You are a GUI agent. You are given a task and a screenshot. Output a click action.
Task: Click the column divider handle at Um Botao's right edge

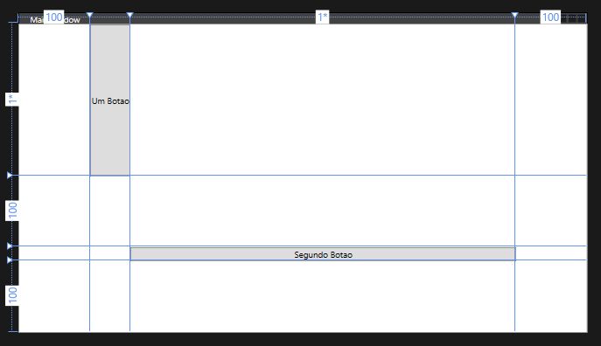(130, 15)
